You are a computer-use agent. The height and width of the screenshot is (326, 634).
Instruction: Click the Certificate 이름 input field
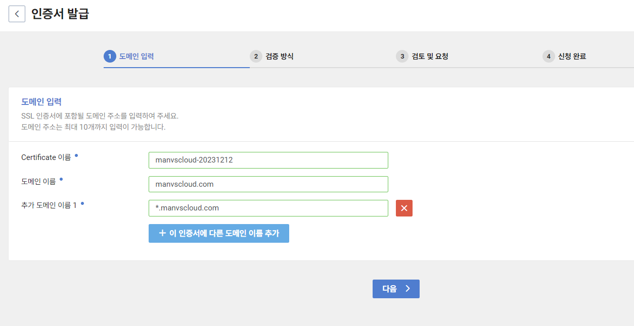tap(268, 160)
